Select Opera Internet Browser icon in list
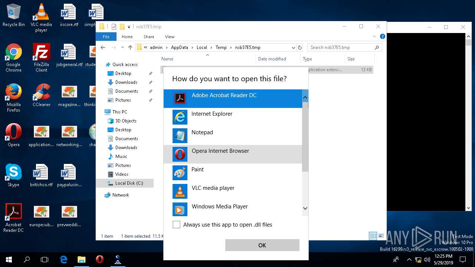This screenshot has height=267, width=475. [180, 154]
